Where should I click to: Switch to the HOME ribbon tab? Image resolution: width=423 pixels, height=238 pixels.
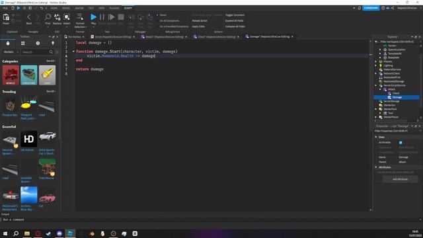click(x=54, y=8)
